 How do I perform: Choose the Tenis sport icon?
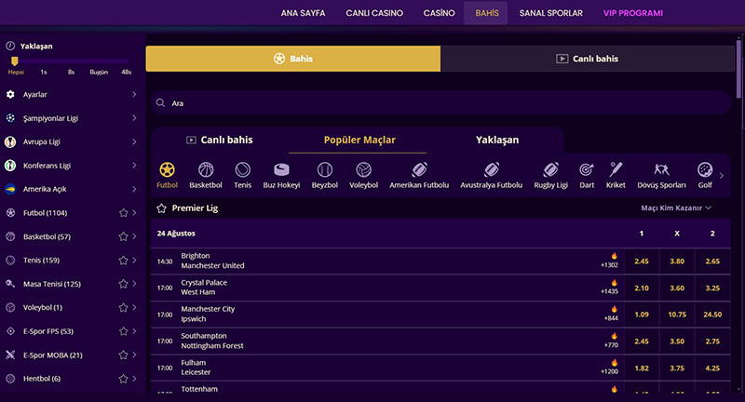[x=242, y=170]
